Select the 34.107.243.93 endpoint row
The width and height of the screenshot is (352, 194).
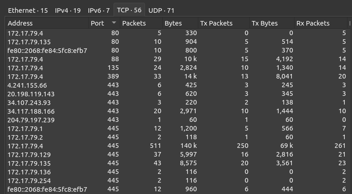pyautogui.click(x=29, y=103)
